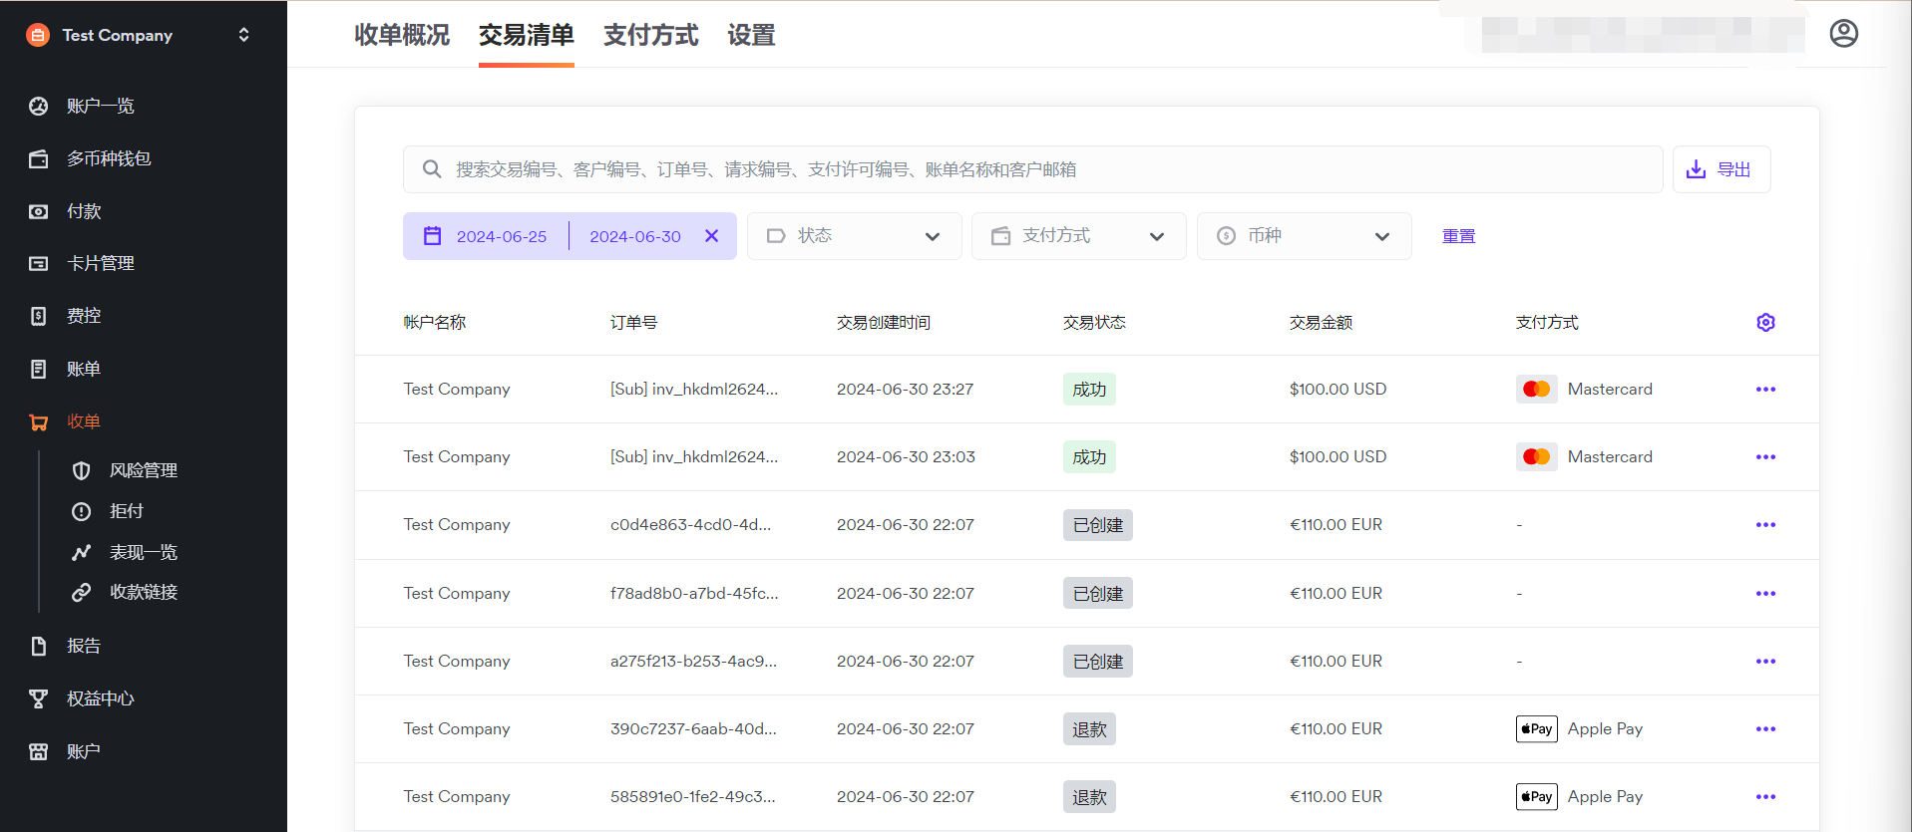Screen dimensions: 1912x832
Task: Expand the 支付方式 filter dropdown
Action: [x=1078, y=236]
